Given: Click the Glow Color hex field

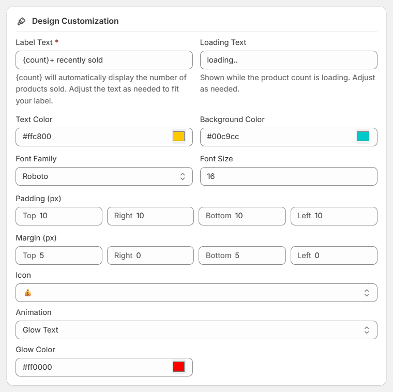Looking at the screenshot, I should [x=93, y=367].
